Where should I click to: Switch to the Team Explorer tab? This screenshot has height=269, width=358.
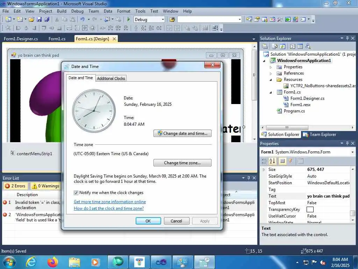pyautogui.click(x=320, y=134)
